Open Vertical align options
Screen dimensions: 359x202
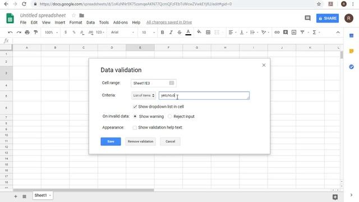(243, 33)
